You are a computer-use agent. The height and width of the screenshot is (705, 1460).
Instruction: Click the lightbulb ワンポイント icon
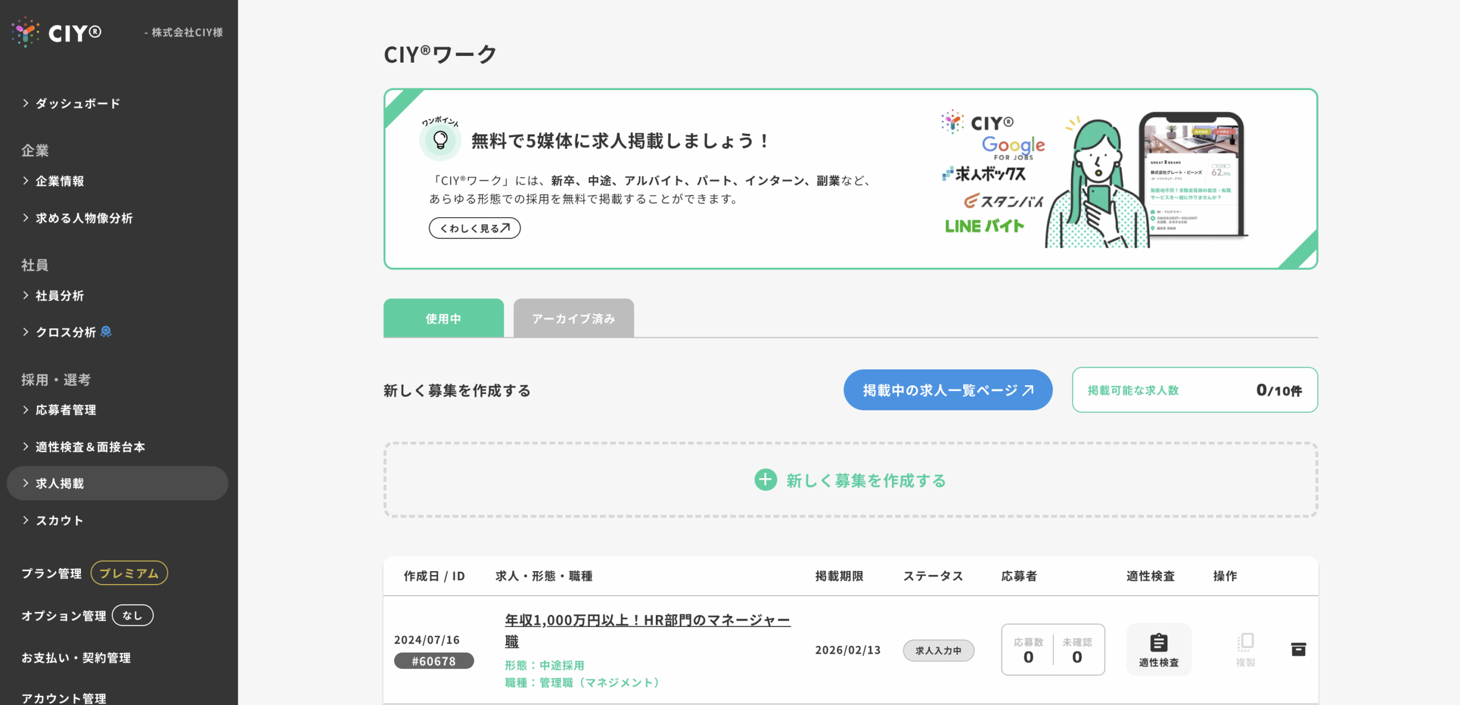[x=440, y=140]
